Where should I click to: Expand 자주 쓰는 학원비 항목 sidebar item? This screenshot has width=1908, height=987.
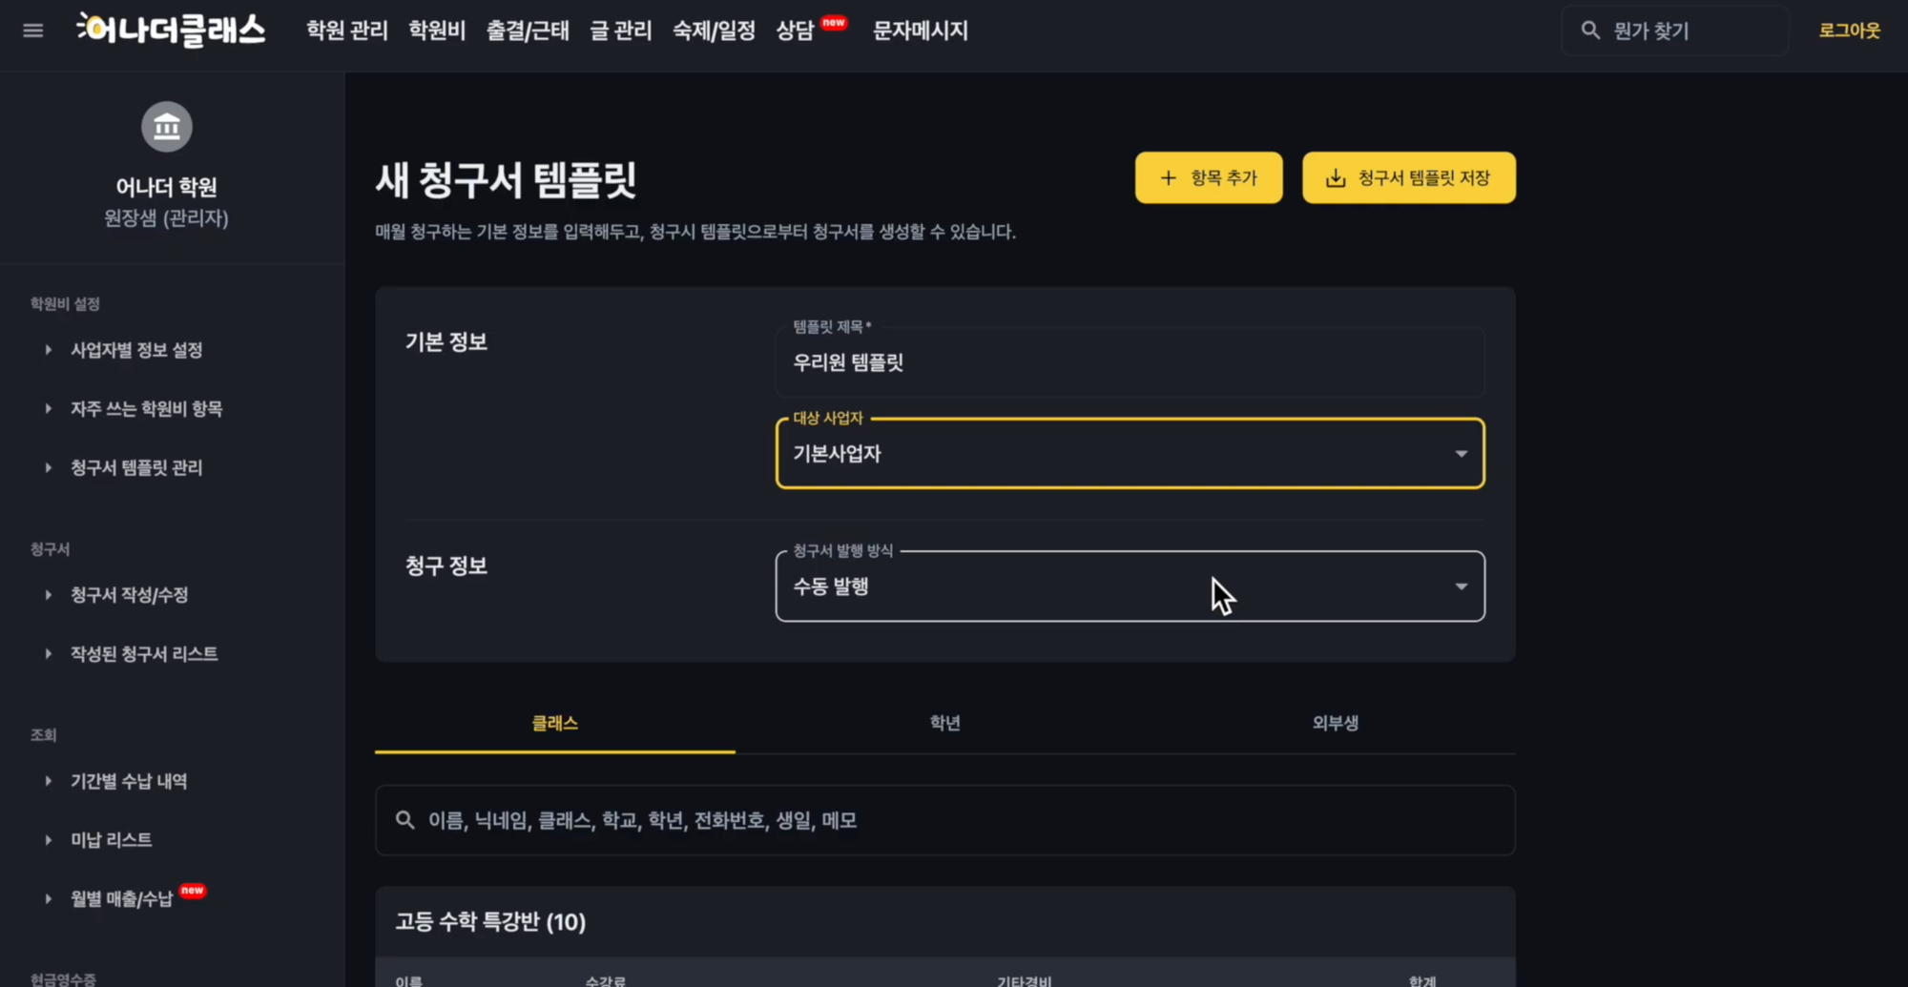pos(146,409)
